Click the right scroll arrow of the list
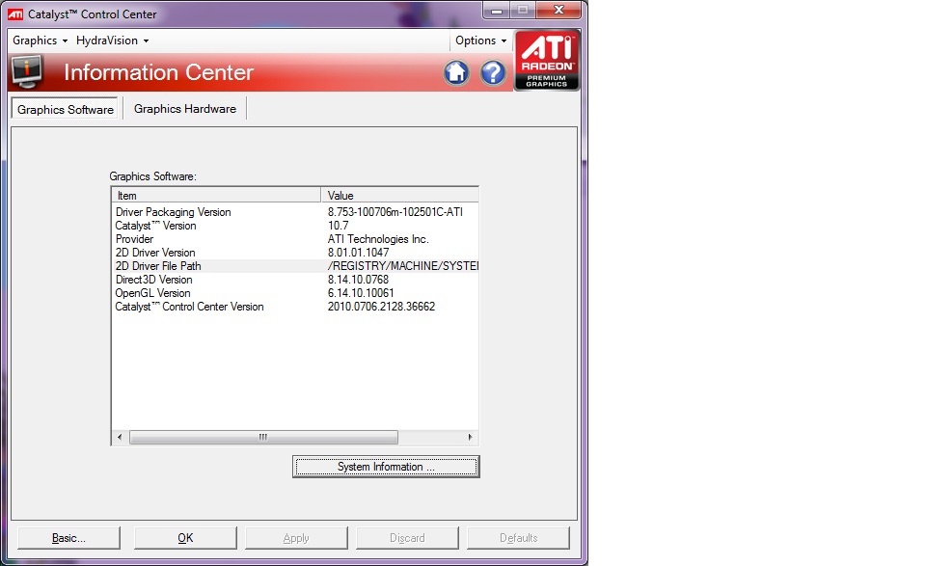Image resolution: width=926 pixels, height=566 pixels. coord(470,438)
